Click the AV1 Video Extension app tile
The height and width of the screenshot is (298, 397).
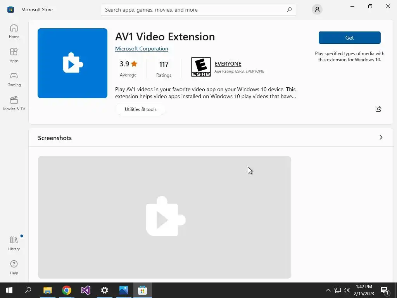point(72,63)
